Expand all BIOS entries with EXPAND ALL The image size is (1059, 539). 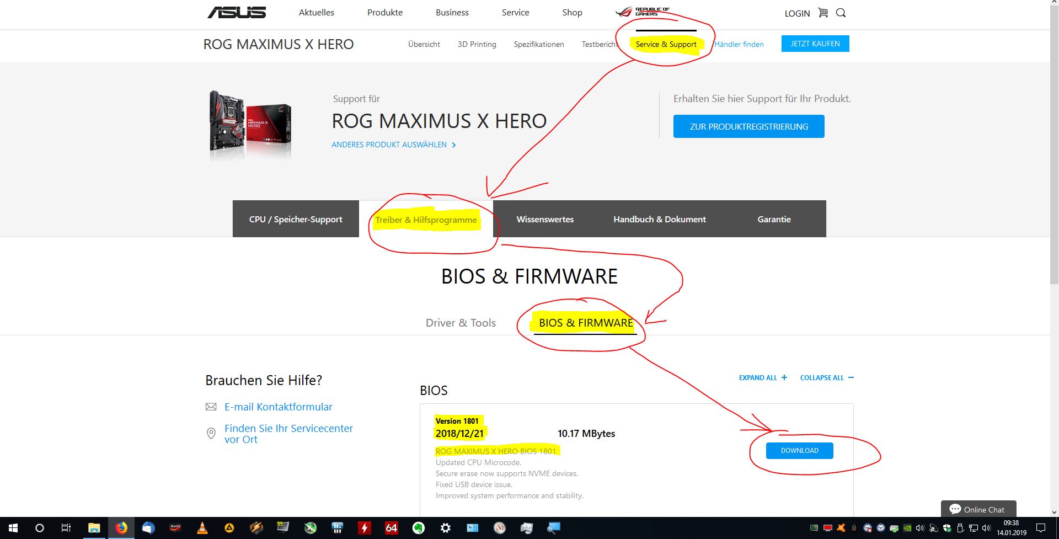[763, 377]
